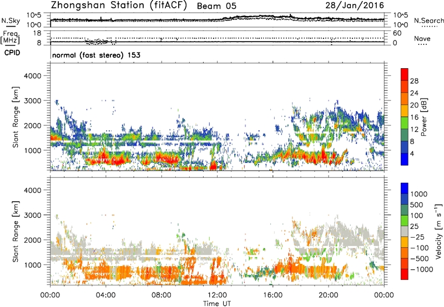Click the '-1000' value on velocity colorbar
The width and height of the screenshot is (444, 307).
pos(422,269)
